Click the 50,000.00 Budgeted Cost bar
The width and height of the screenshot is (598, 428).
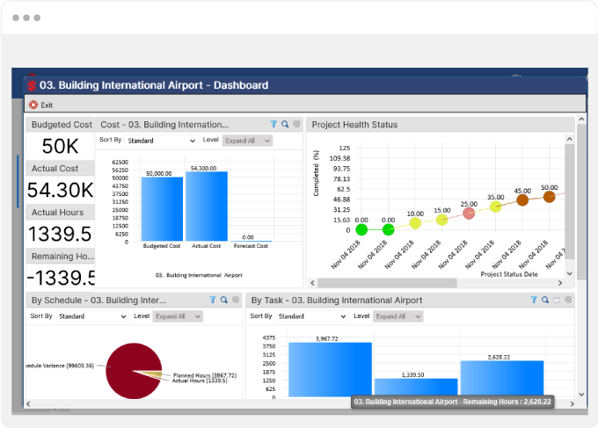click(x=162, y=209)
